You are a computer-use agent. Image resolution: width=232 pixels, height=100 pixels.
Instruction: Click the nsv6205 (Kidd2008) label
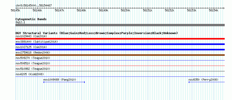(x=30, y=74)
